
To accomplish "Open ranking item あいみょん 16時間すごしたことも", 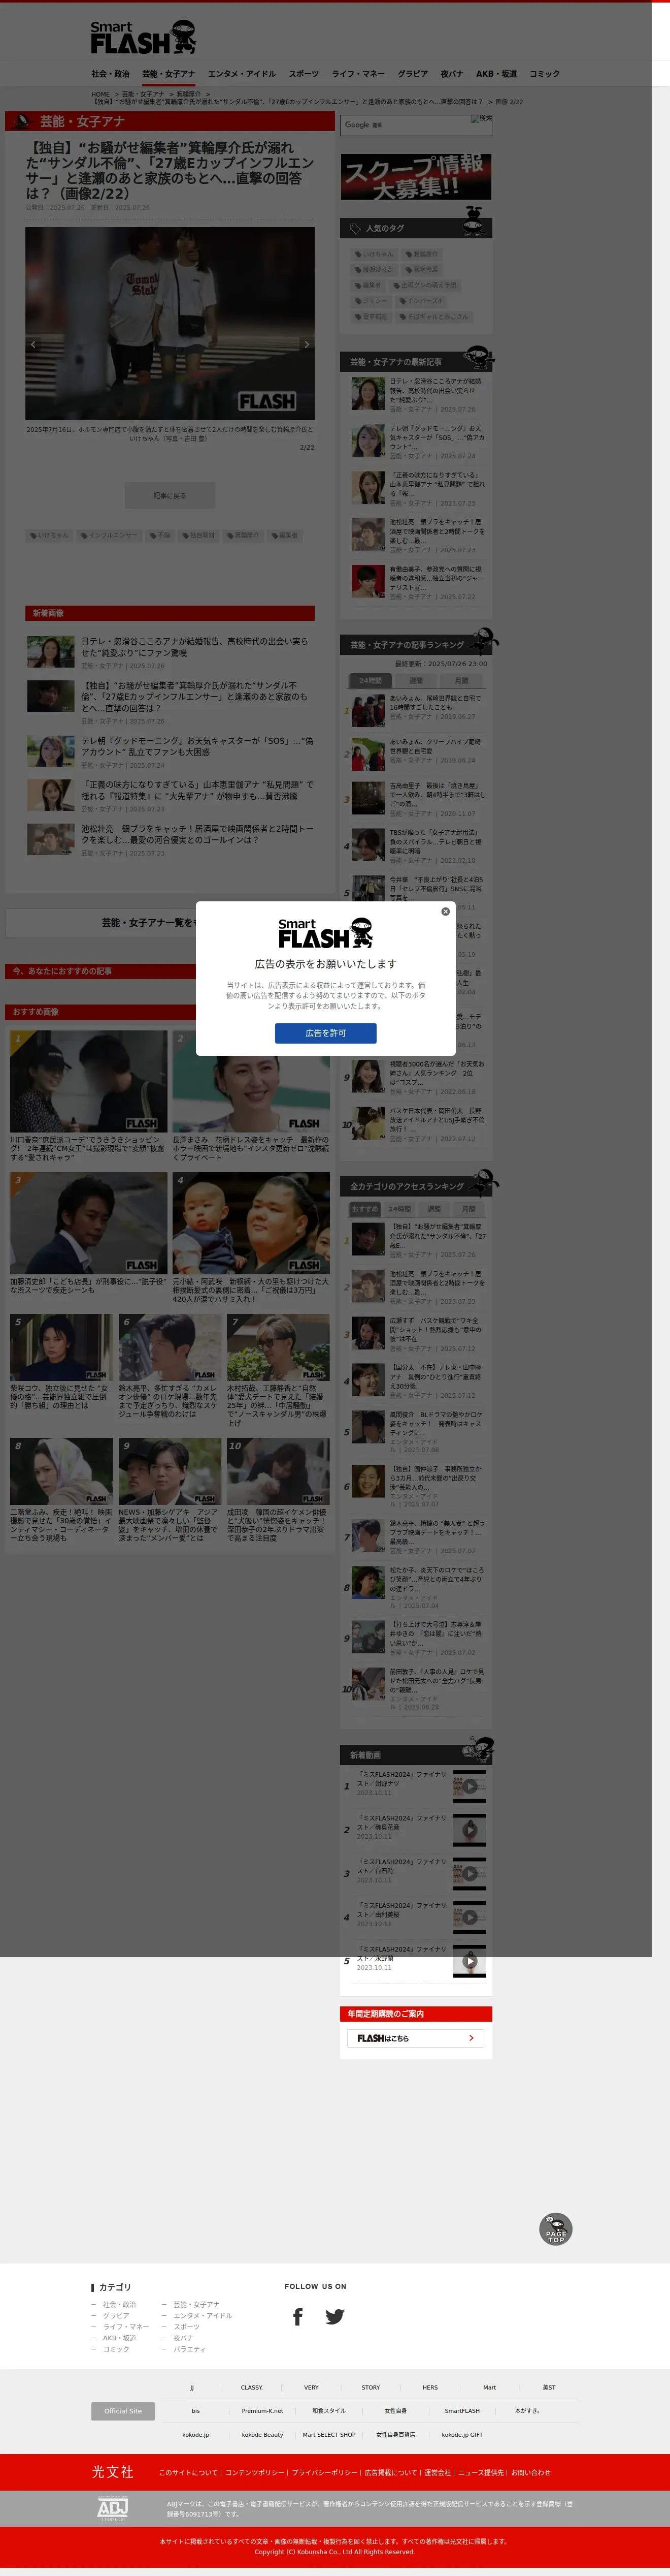I will coord(437,702).
